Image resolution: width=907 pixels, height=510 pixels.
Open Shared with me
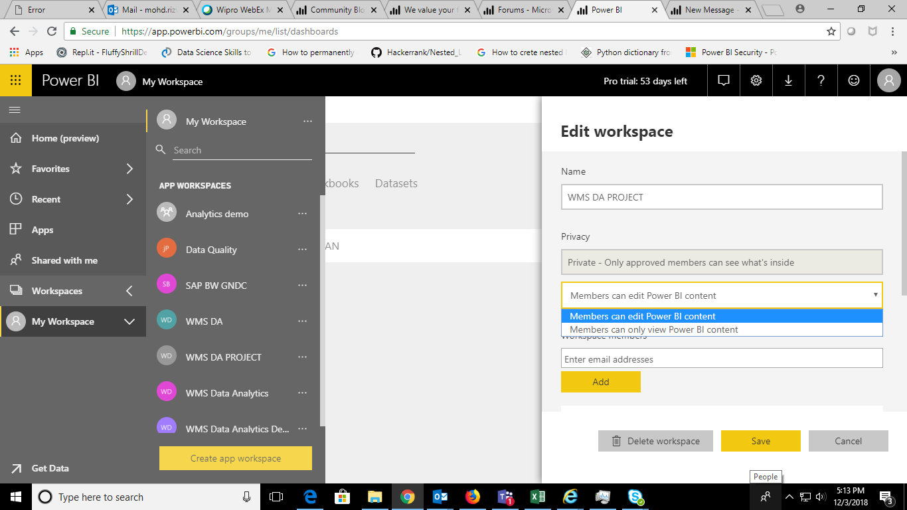point(64,260)
